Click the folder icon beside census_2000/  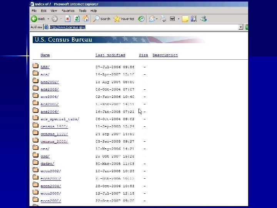click(35, 140)
